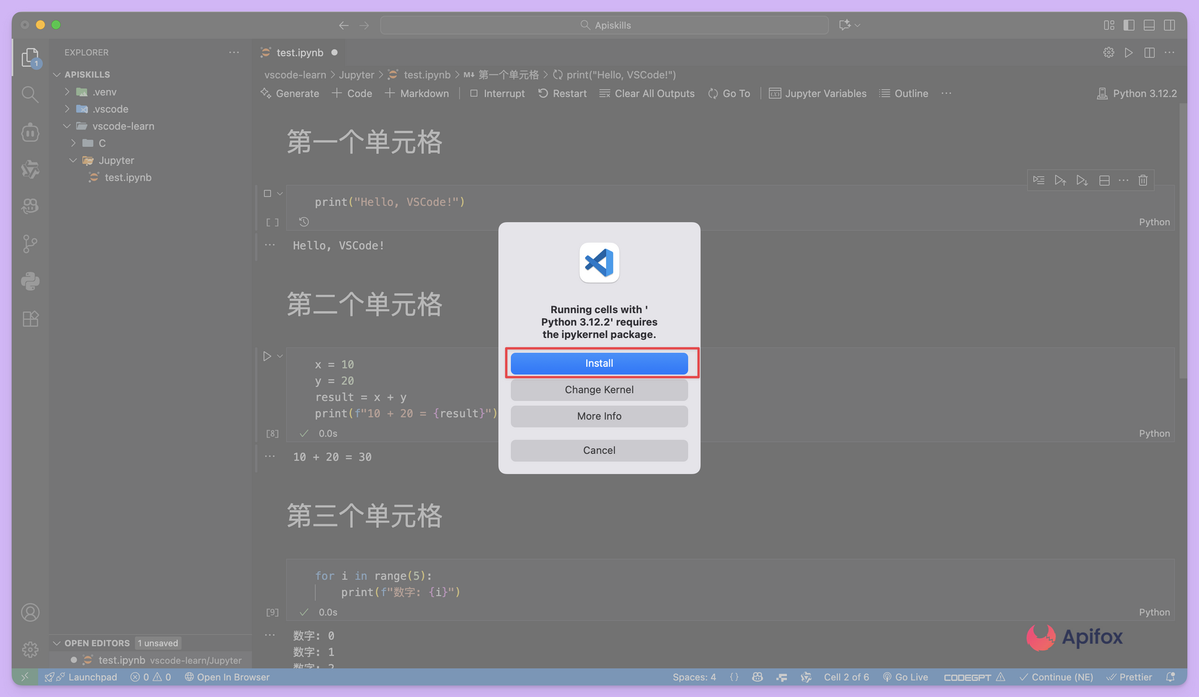Open the Source Control sidebar icon
Image resolution: width=1199 pixels, height=697 pixels.
pyautogui.click(x=30, y=243)
